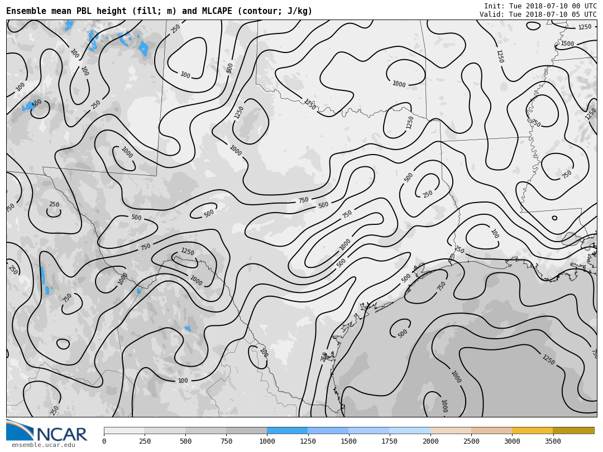Select the Valid time text line
Viewport: 603px width, 452px height.
coord(538,15)
